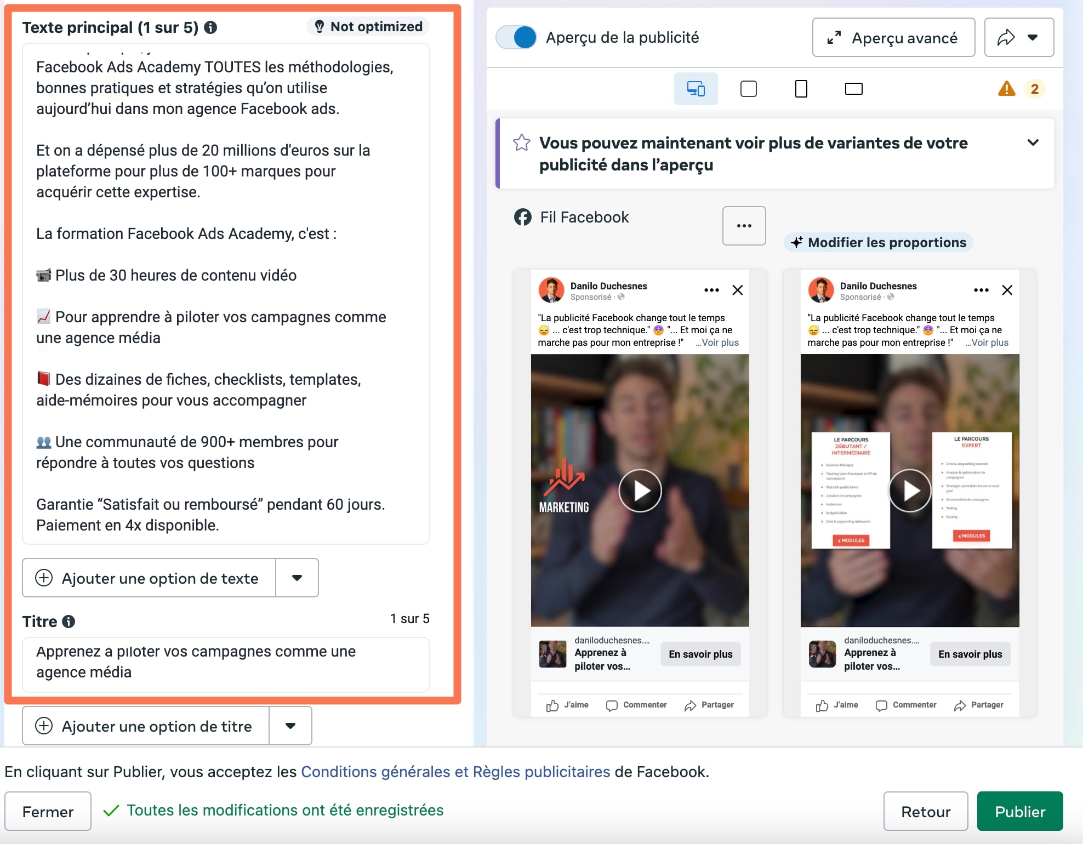Open Règles publicitaires link

541,772
